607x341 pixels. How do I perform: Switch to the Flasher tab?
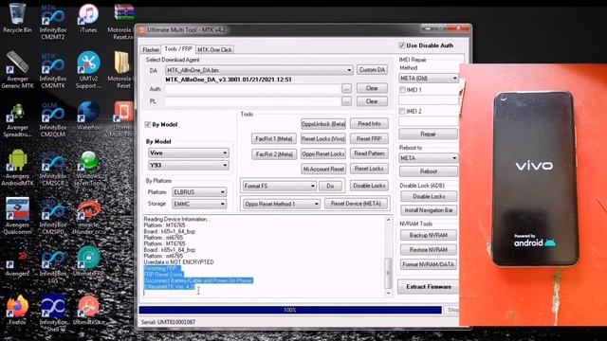[x=151, y=49]
